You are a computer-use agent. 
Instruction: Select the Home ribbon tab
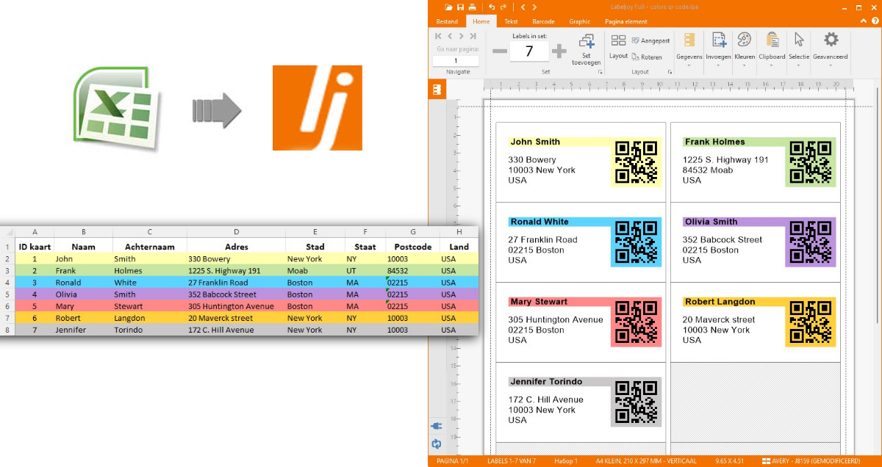(481, 21)
